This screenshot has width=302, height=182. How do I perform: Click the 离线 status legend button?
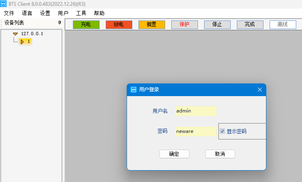click(283, 25)
